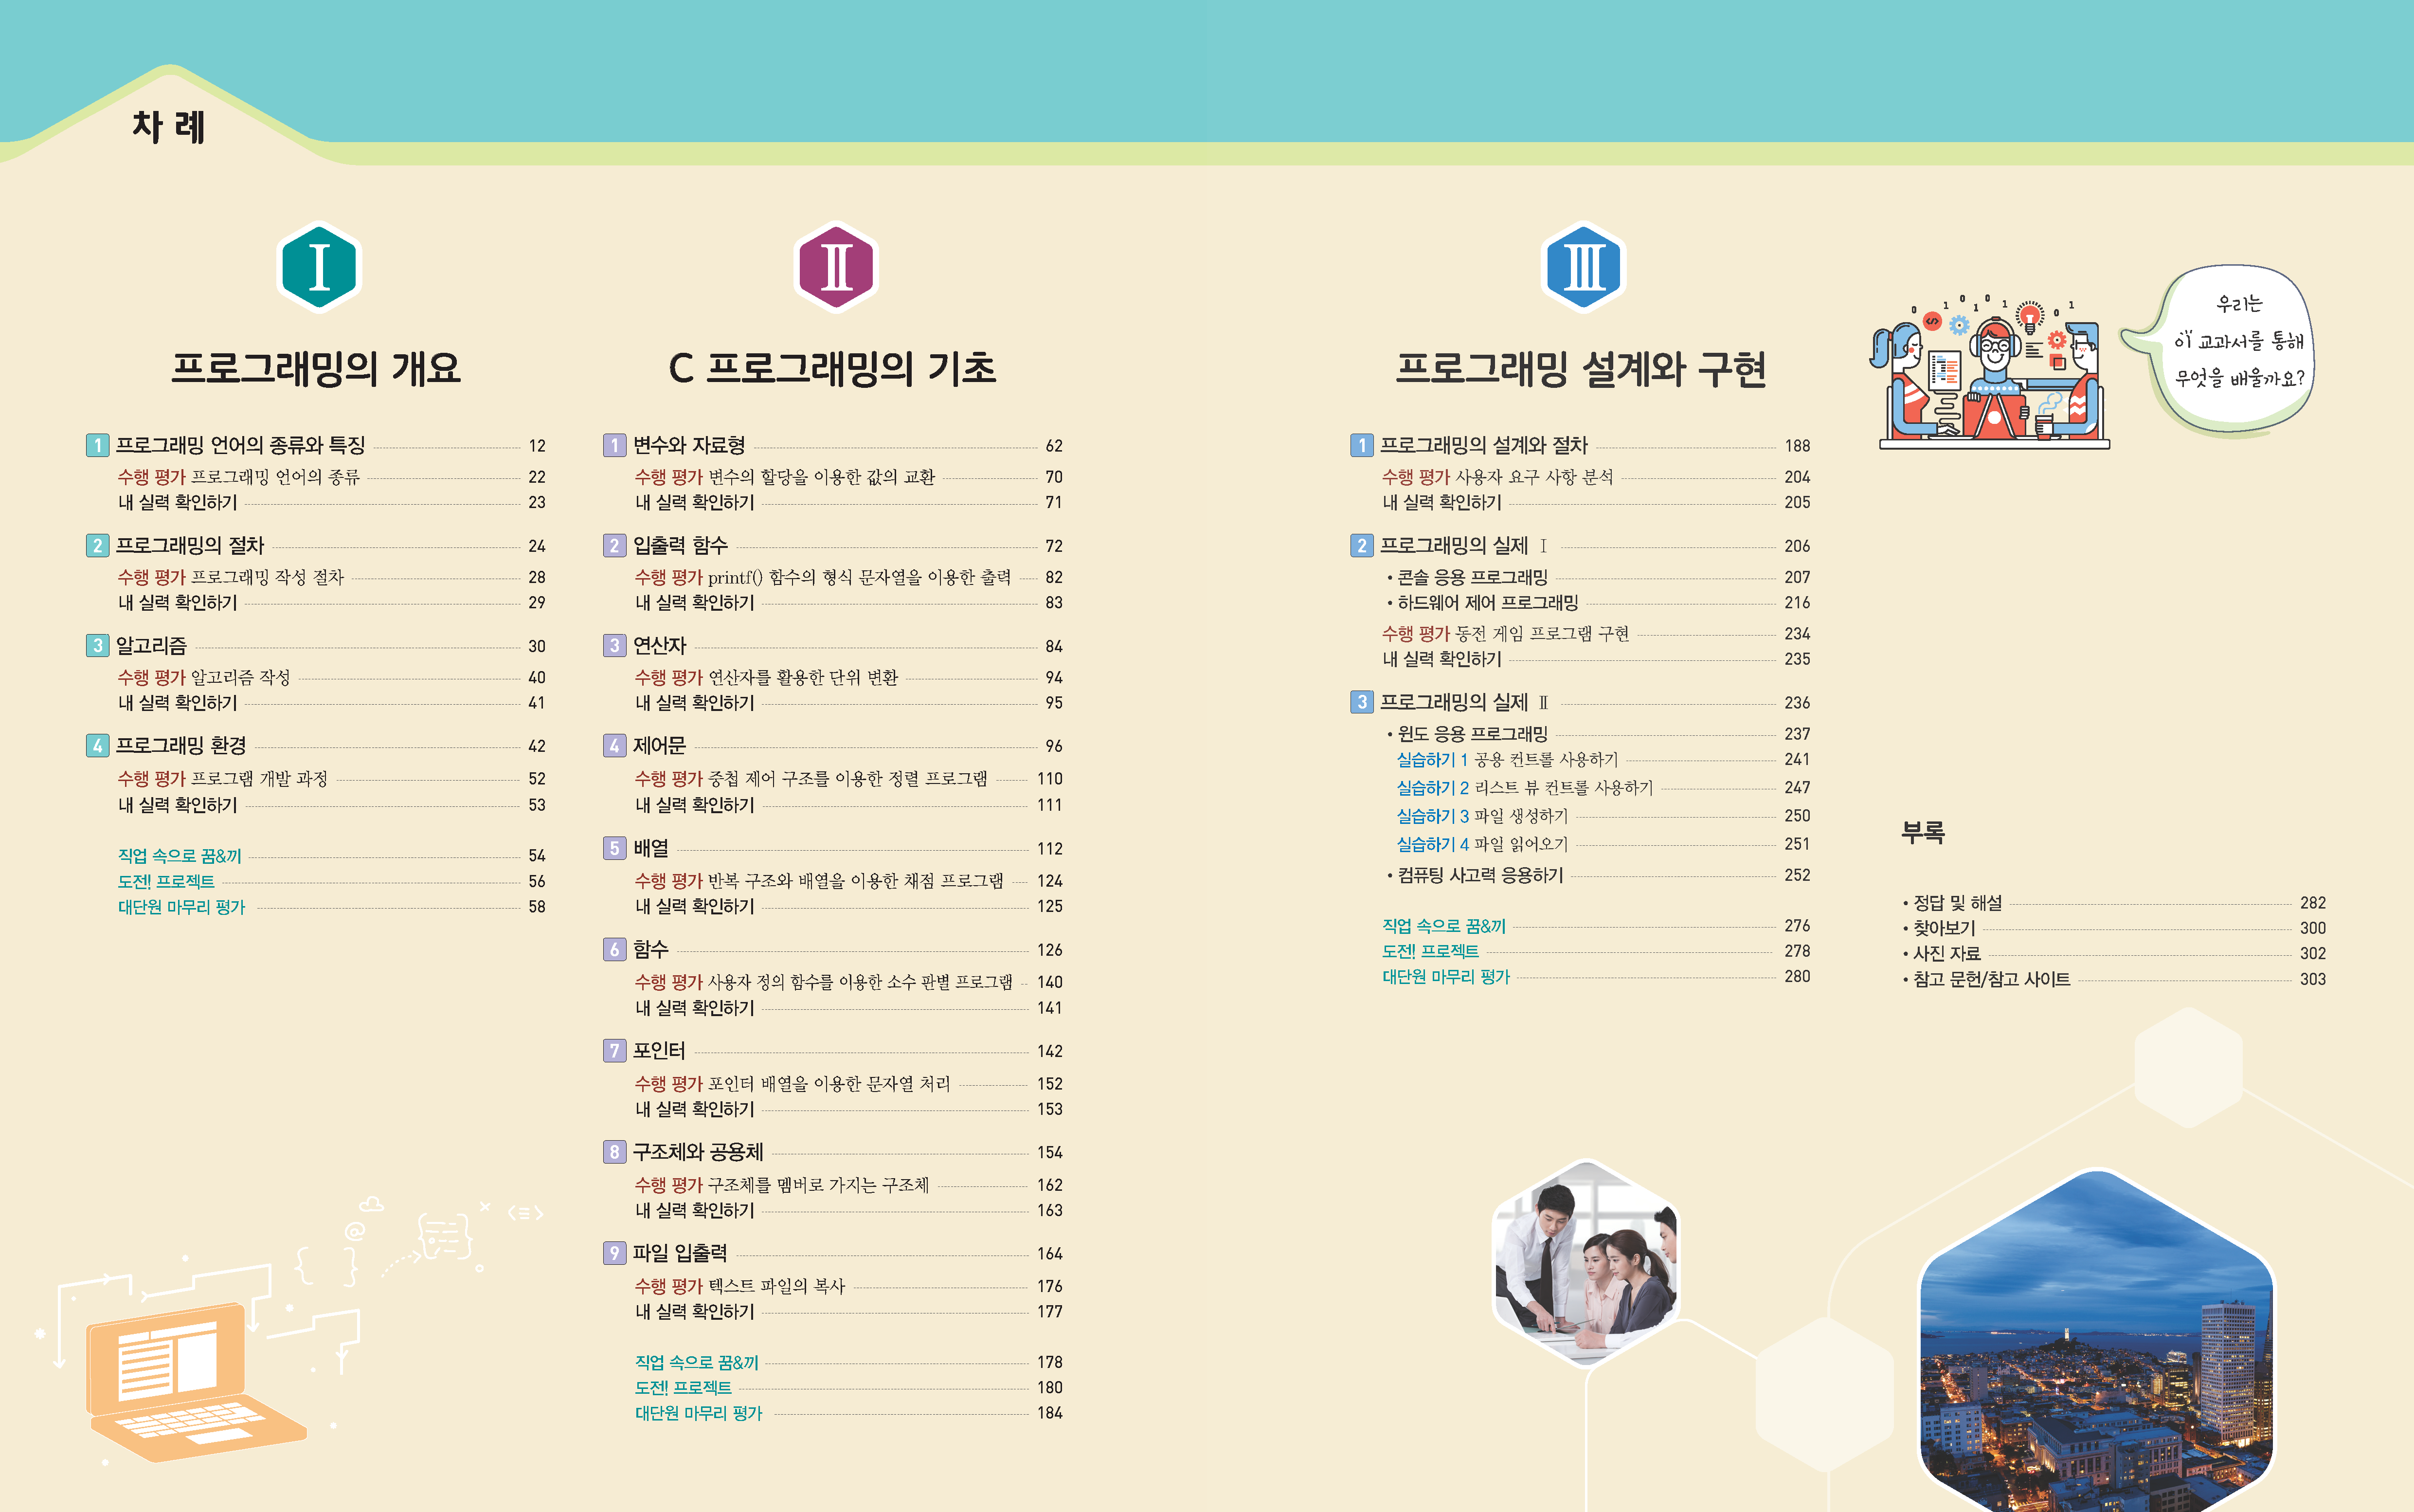Click number badge 5 beside '배열'
The width and height of the screenshot is (2414, 1512).
tap(614, 848)
